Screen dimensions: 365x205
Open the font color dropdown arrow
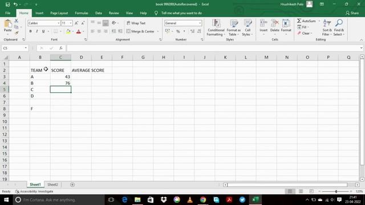tap(83, 31)
